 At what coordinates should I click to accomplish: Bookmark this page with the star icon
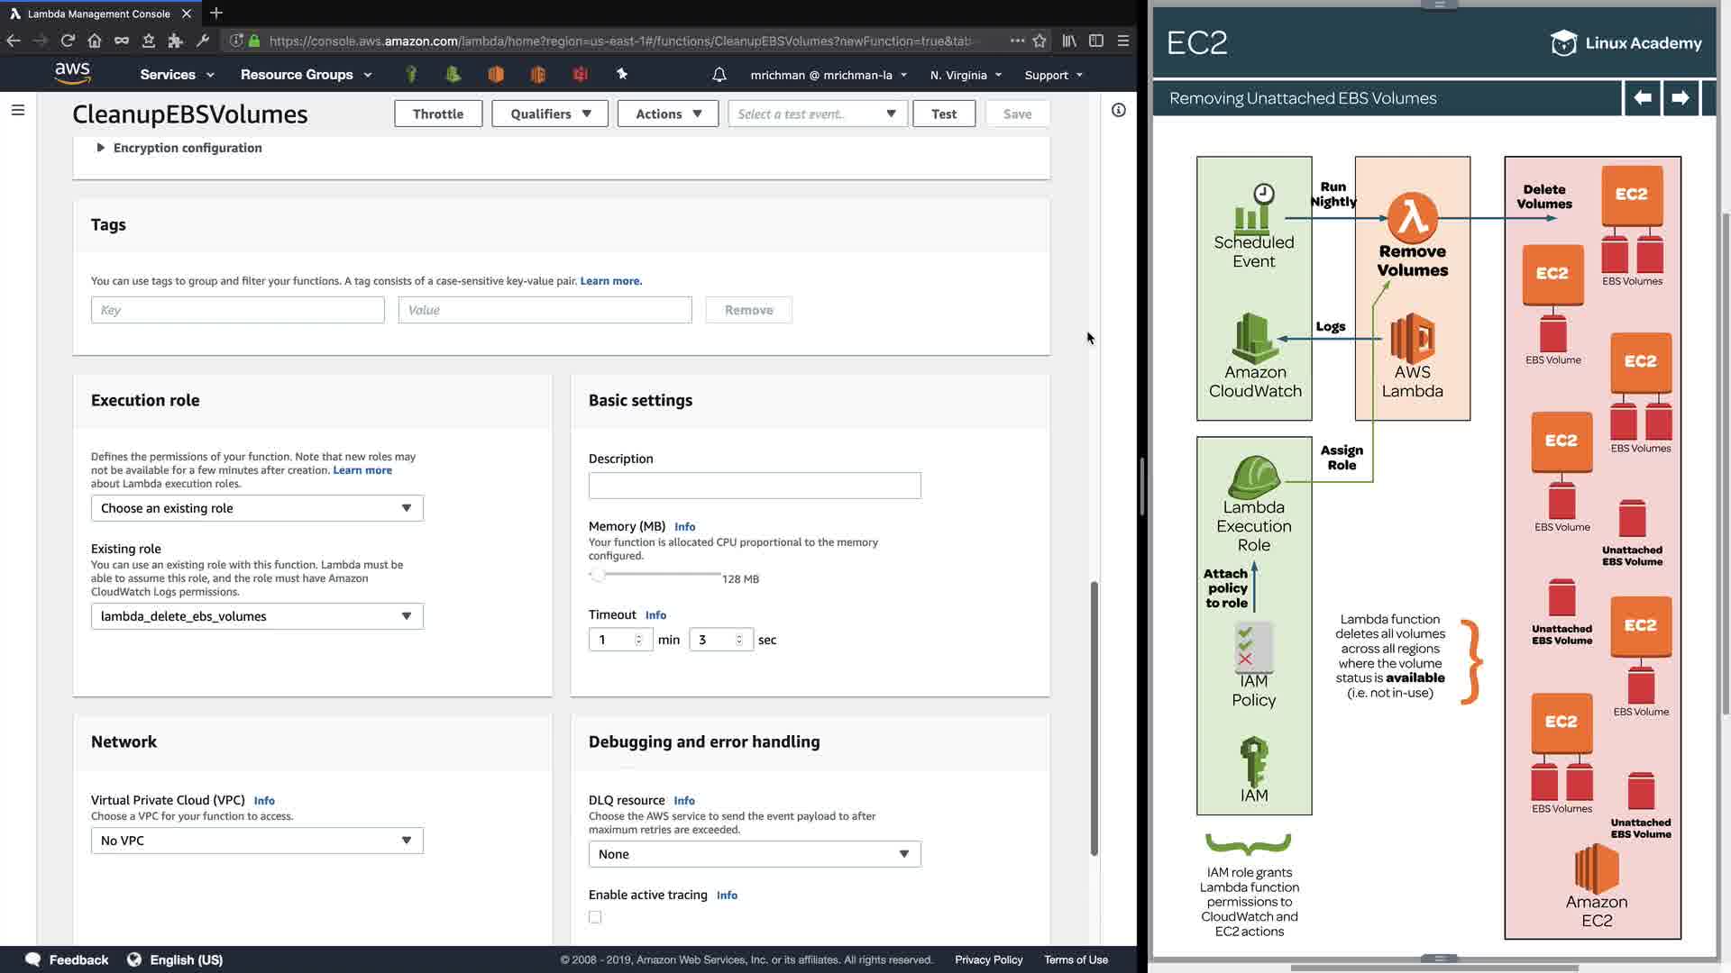[x=1040, y=41]
